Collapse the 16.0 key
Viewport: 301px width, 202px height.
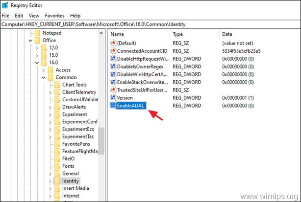coord(37,63)
